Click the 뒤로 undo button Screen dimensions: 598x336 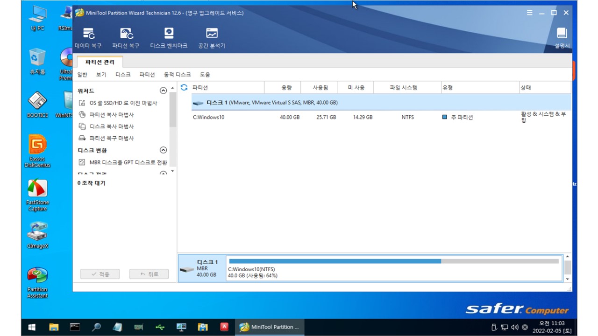149,274
